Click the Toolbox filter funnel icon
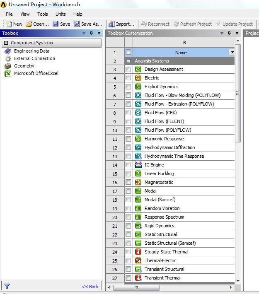Screen dimensions: 259x294 point(7,286)
